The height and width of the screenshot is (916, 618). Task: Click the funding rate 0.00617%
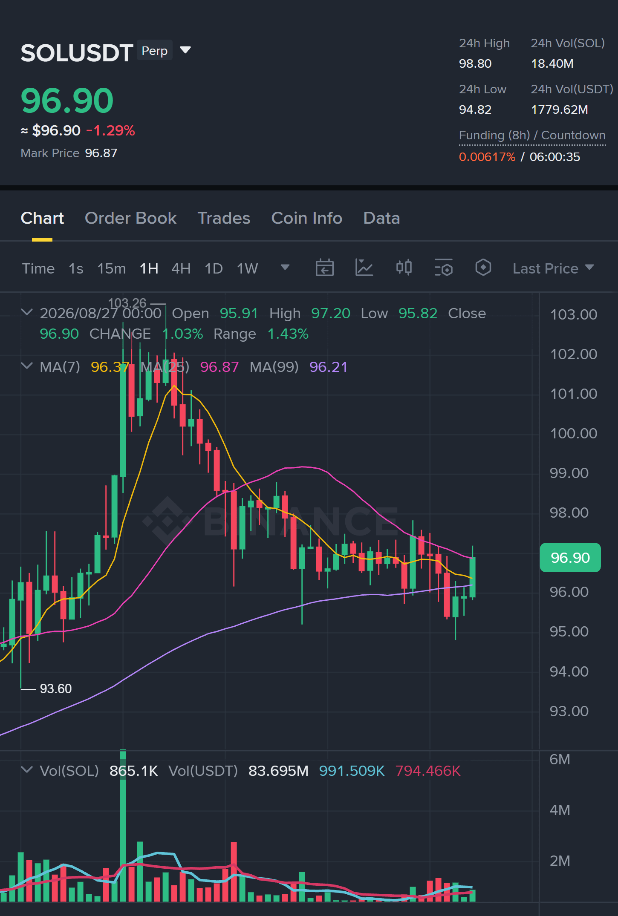tap(487, 157)
